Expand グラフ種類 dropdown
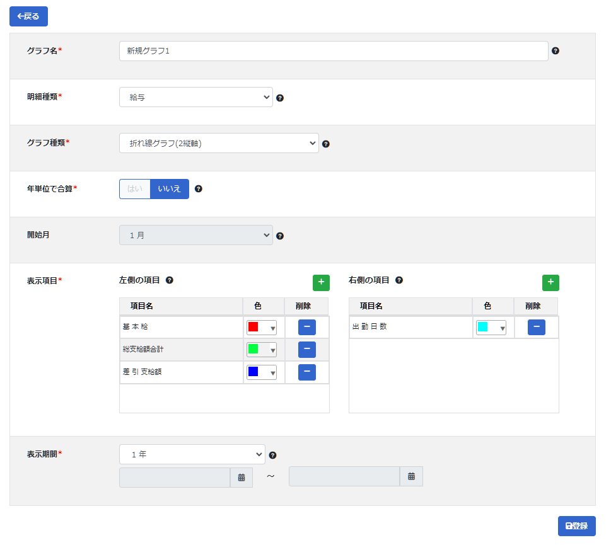This screenshot has width=611, height=545. pyautogui.click(x=219, y=143)
